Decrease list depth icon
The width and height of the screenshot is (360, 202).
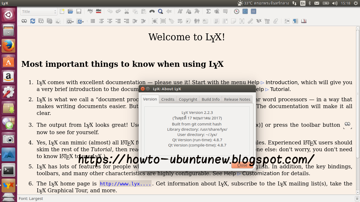pyautogui.click(x=143, y=21)
